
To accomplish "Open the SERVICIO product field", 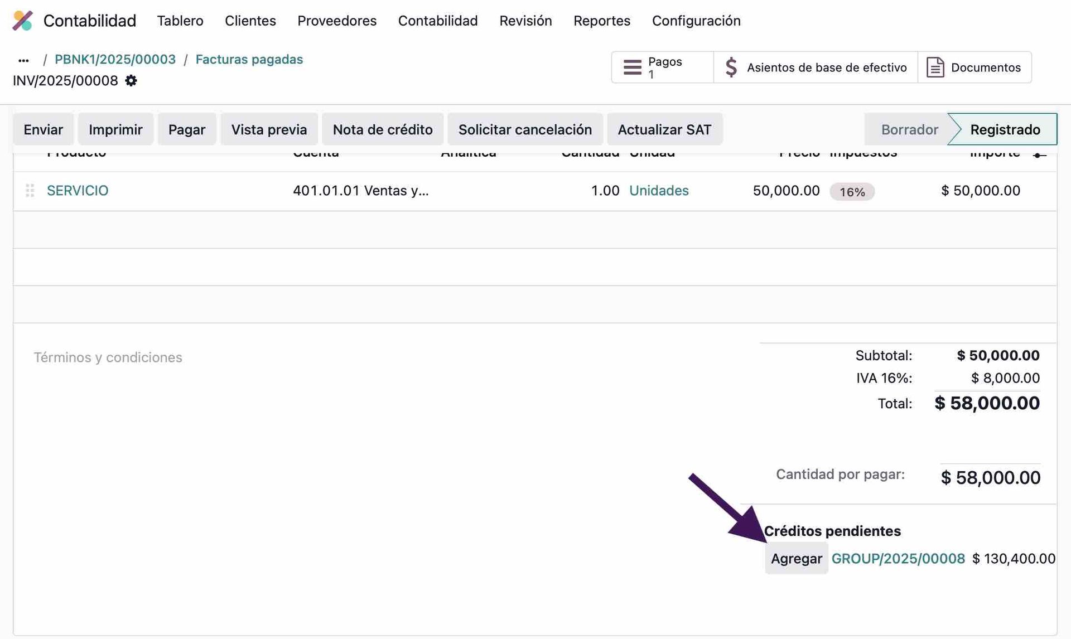I will point(78,191).
